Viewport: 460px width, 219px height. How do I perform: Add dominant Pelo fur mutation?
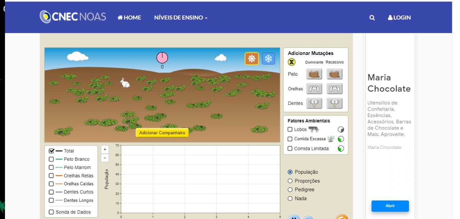pyautogui.click(x=314, y=74)
